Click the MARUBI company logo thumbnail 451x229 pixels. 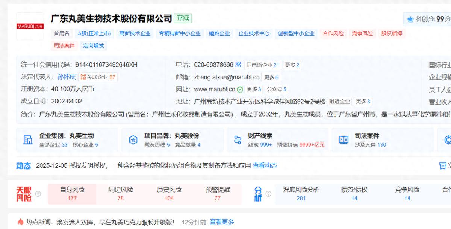click(30, 26)
